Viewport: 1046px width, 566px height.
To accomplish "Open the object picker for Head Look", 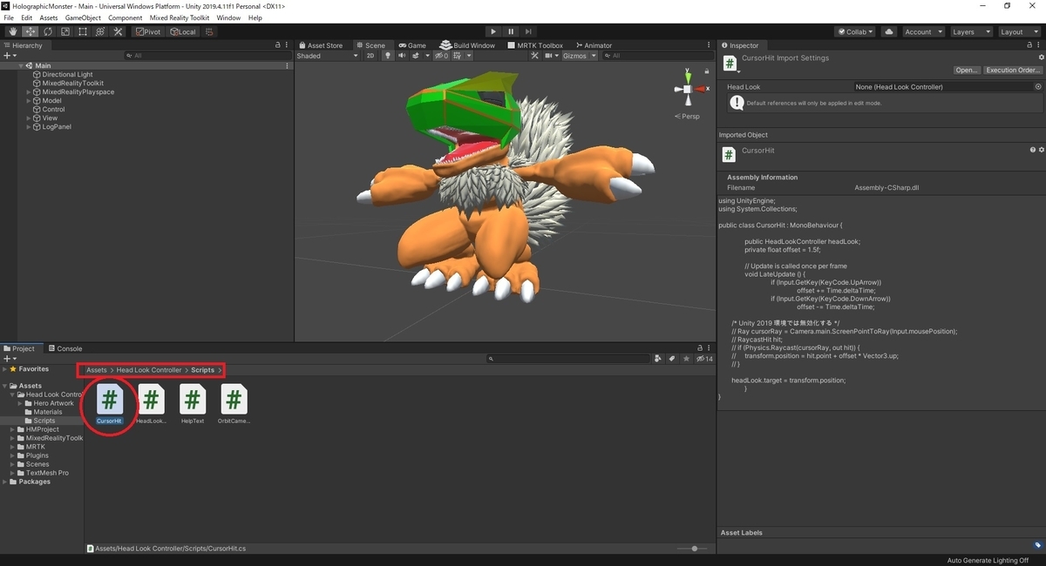I will click(1038, 87).
